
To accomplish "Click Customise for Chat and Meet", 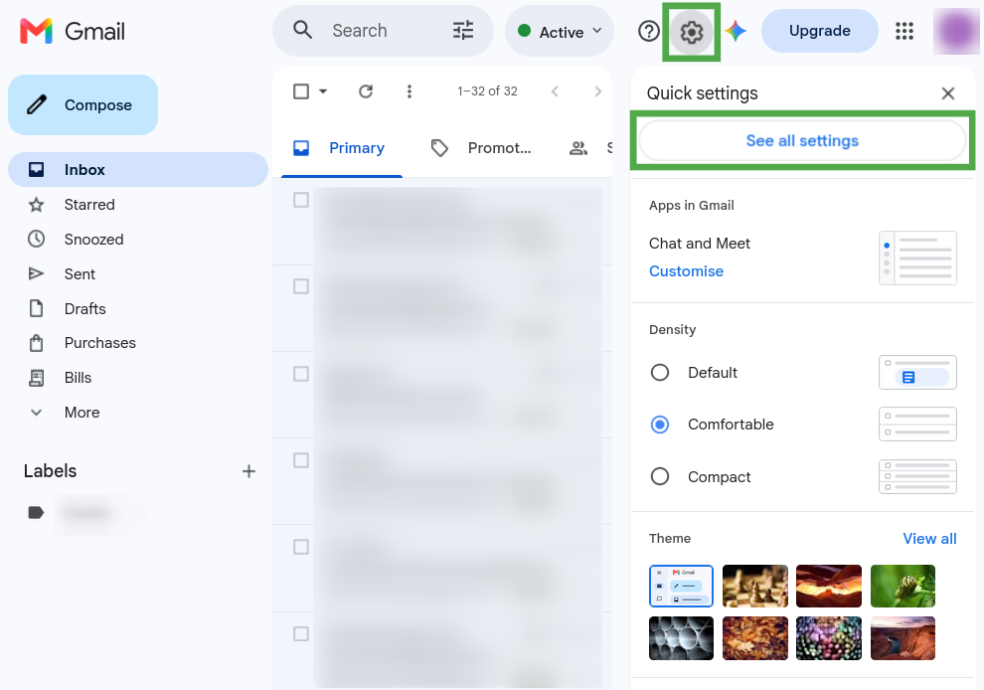I will click(686, 271).
